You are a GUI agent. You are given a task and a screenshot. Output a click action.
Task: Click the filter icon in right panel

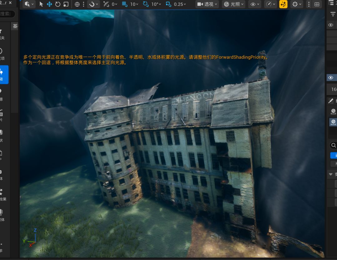pyautogui.click(x=333, y=14)
